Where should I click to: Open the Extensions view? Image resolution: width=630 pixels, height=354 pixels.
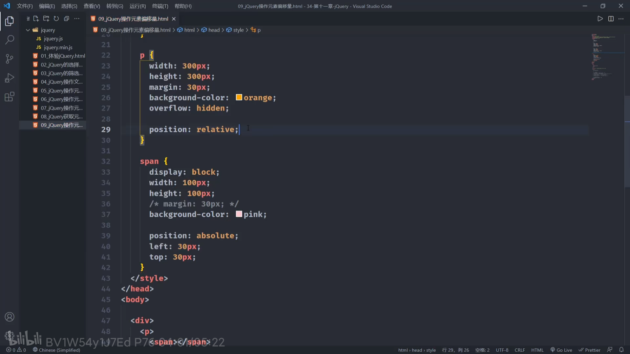pos(10,97)
